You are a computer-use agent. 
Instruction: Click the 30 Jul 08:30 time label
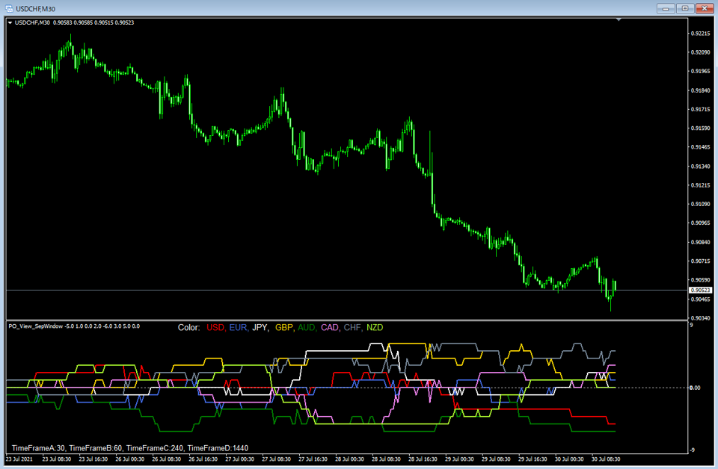pos(607,459)
